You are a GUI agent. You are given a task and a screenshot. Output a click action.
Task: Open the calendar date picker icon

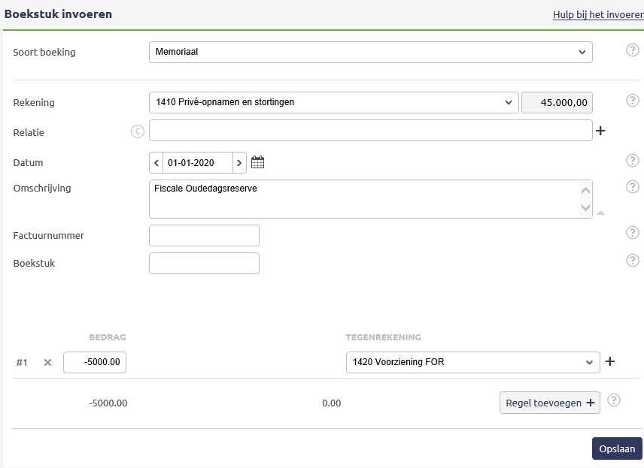tap(257, 162)
